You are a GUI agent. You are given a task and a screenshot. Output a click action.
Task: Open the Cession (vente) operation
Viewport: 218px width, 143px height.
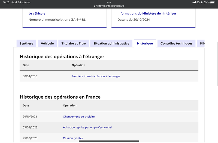pyautogui.click(x=73, y=138)
